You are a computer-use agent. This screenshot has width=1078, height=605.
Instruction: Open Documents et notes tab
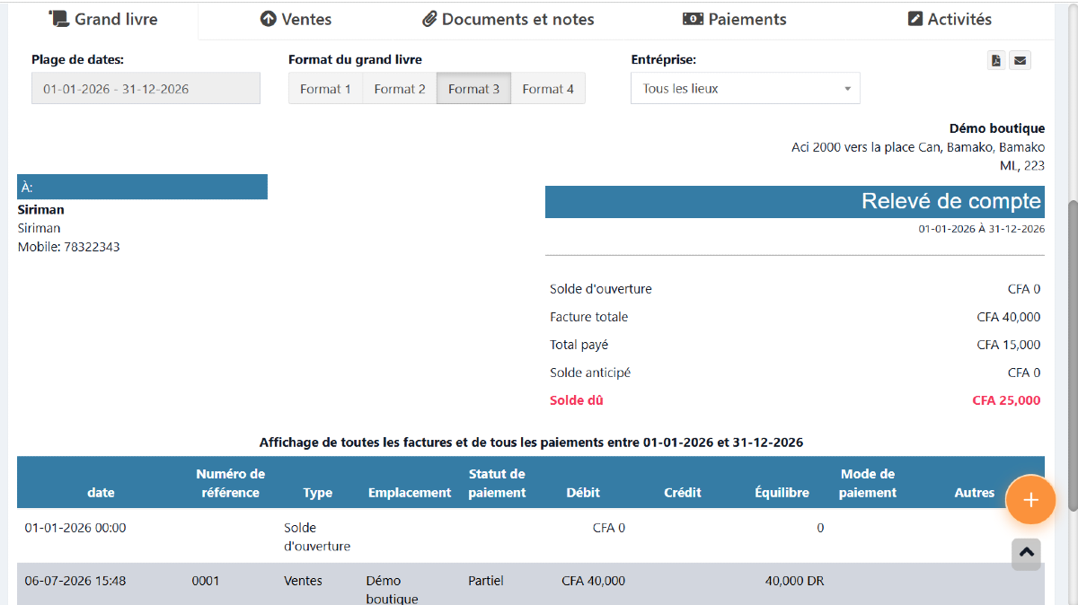tap(508, 19)
